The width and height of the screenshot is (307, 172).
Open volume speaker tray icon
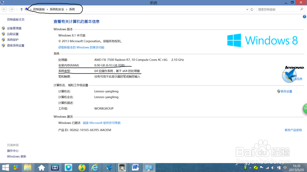tap(273, 168)
